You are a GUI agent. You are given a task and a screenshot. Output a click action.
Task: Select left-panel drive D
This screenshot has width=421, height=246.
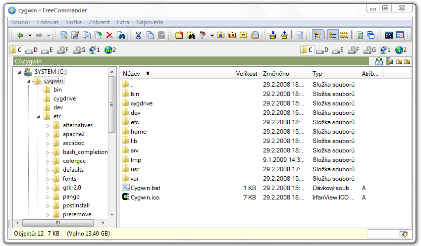(32, 50)
